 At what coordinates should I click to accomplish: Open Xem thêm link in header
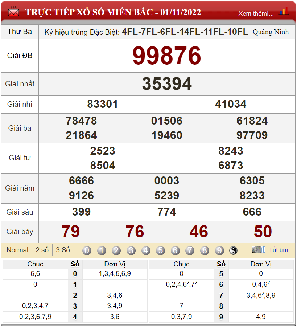pos(256,13)
